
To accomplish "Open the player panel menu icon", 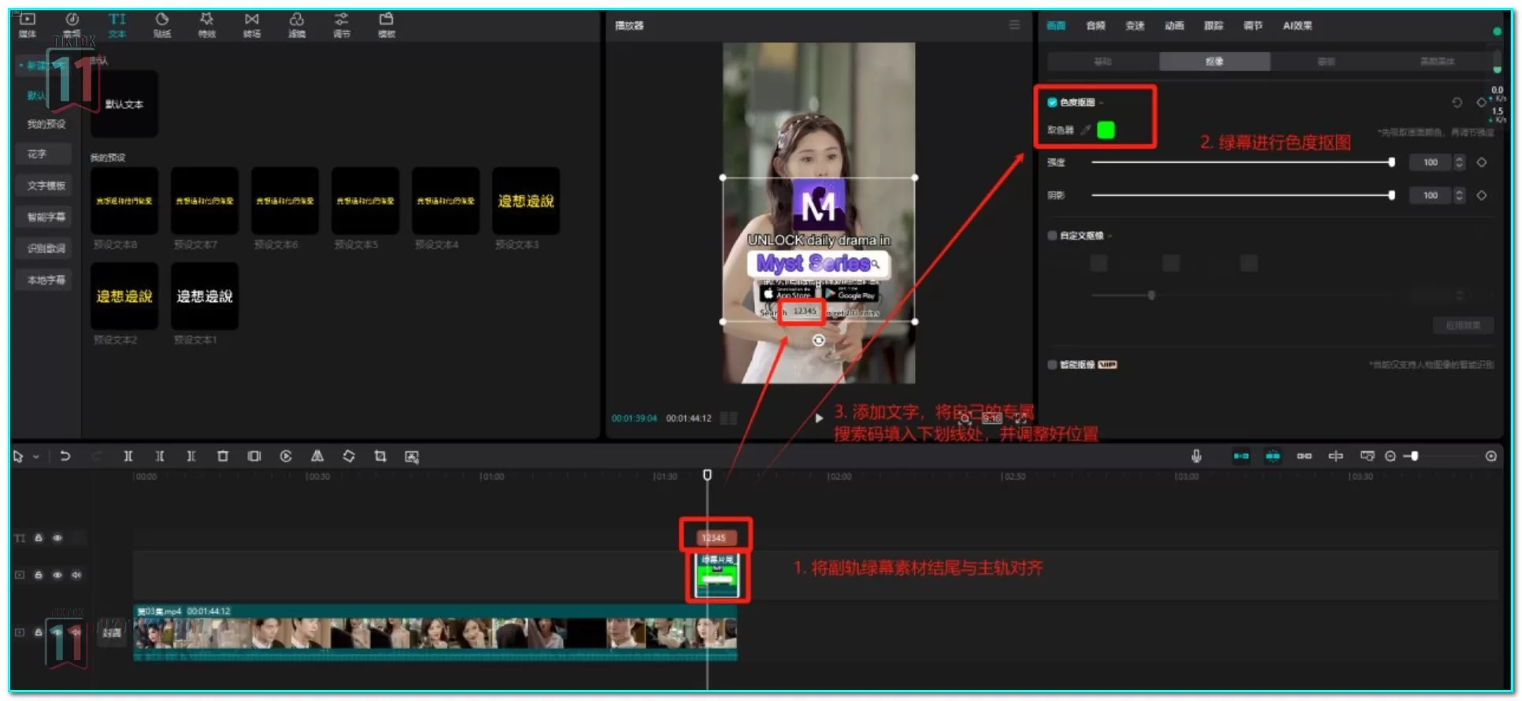I will (1014, 25).
